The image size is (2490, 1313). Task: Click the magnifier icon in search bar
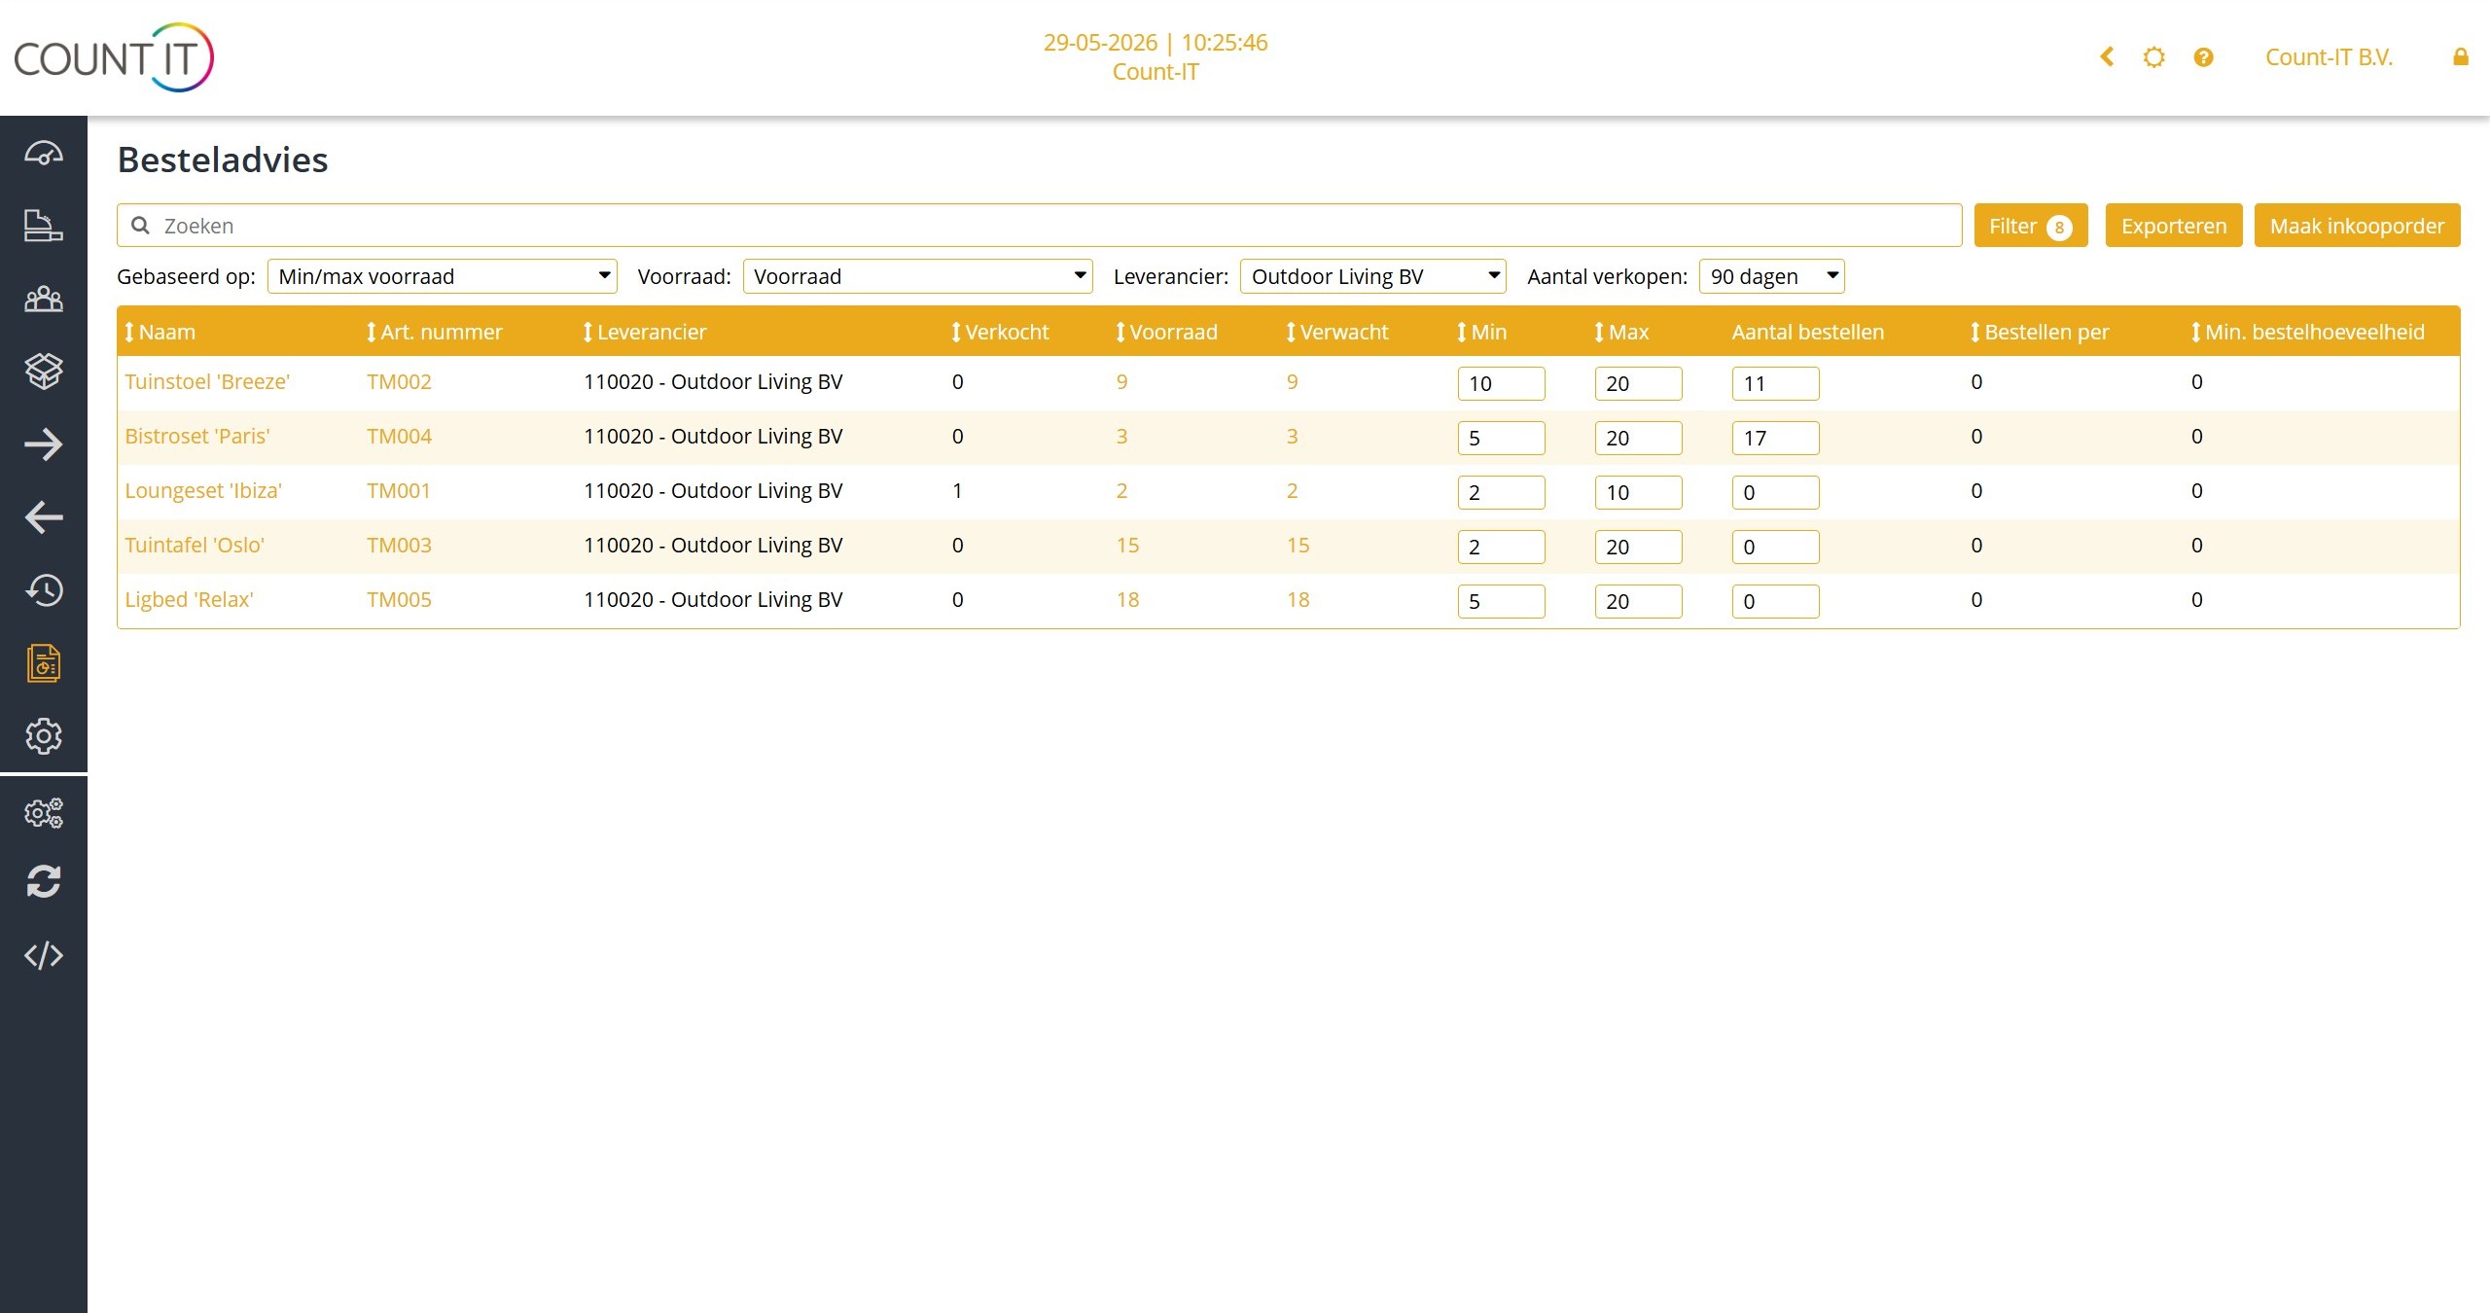tap(140, 226)
